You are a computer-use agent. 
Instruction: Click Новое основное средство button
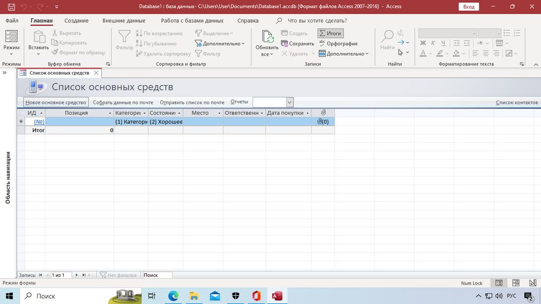(56, 102)
